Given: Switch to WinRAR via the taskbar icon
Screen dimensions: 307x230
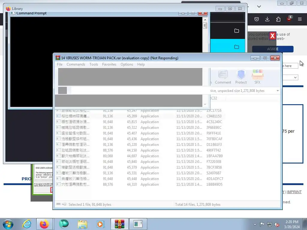Looking at the screenshot, I should 119,224.
